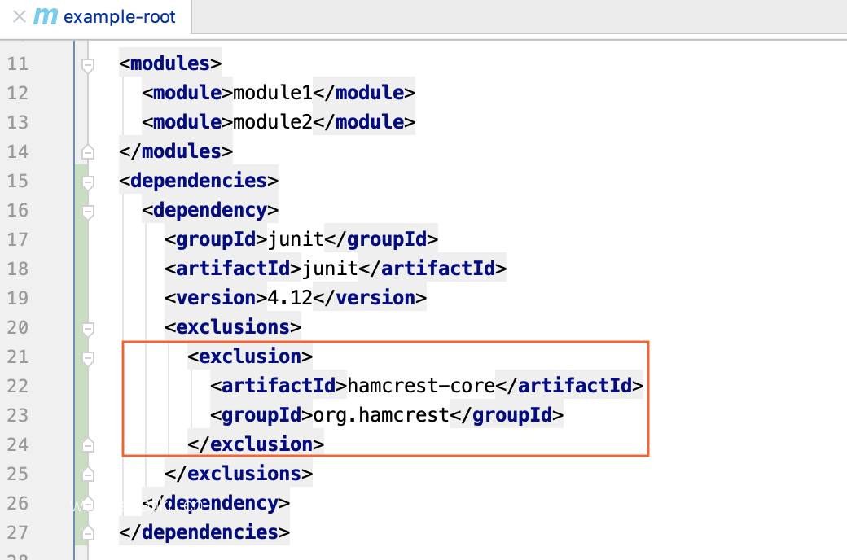Click line number 11 in gutter
The height and width of the screenshot is (560, 847).
click(17, 63)
